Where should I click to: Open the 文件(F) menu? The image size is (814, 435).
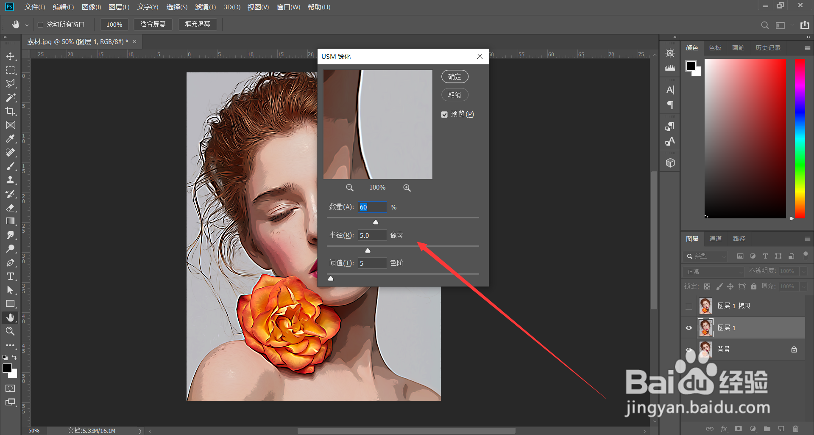pyautogui.click(x=34, y=7)
